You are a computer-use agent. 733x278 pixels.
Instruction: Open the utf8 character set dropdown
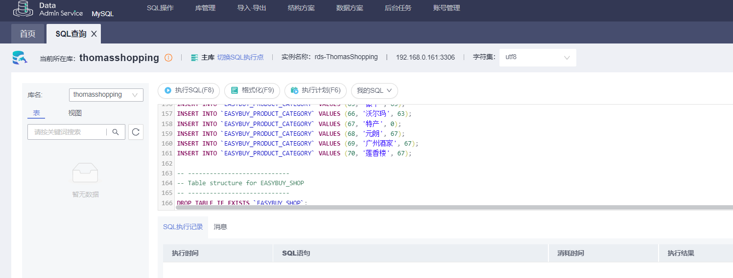pos(538,57)
